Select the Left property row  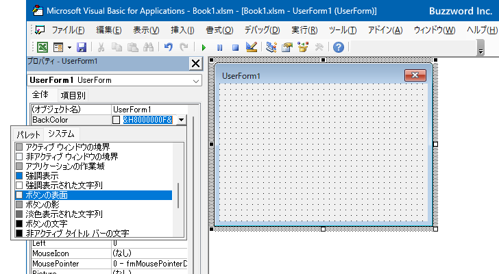(109, 243)
